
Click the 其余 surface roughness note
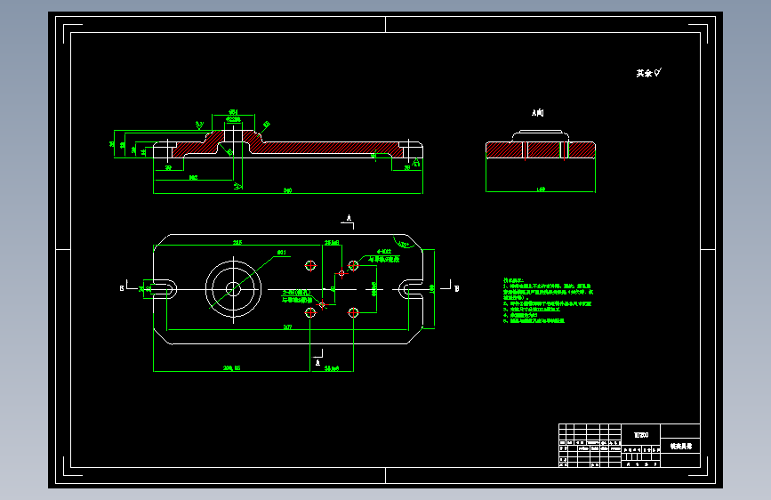(648, 73)
